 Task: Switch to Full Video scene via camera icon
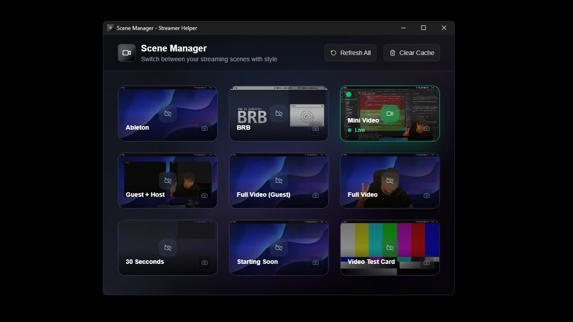click(390, 181)
